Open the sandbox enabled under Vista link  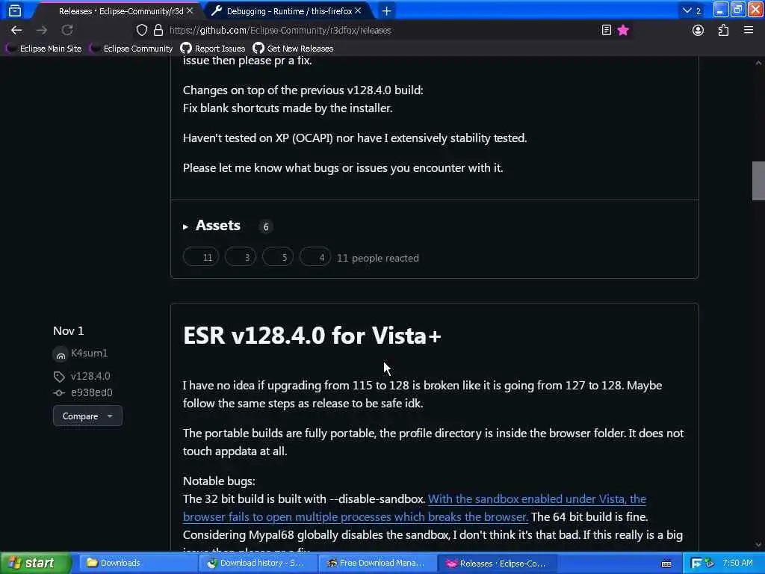coord(415,507)
